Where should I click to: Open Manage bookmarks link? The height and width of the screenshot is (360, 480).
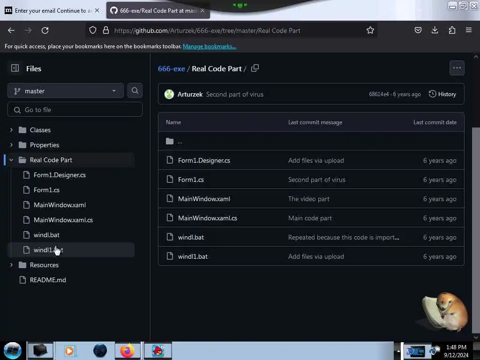(210, 46)
